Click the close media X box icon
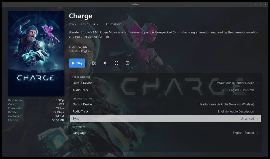Viewport: 270px width, 159px height. click(x=128, y=63)
